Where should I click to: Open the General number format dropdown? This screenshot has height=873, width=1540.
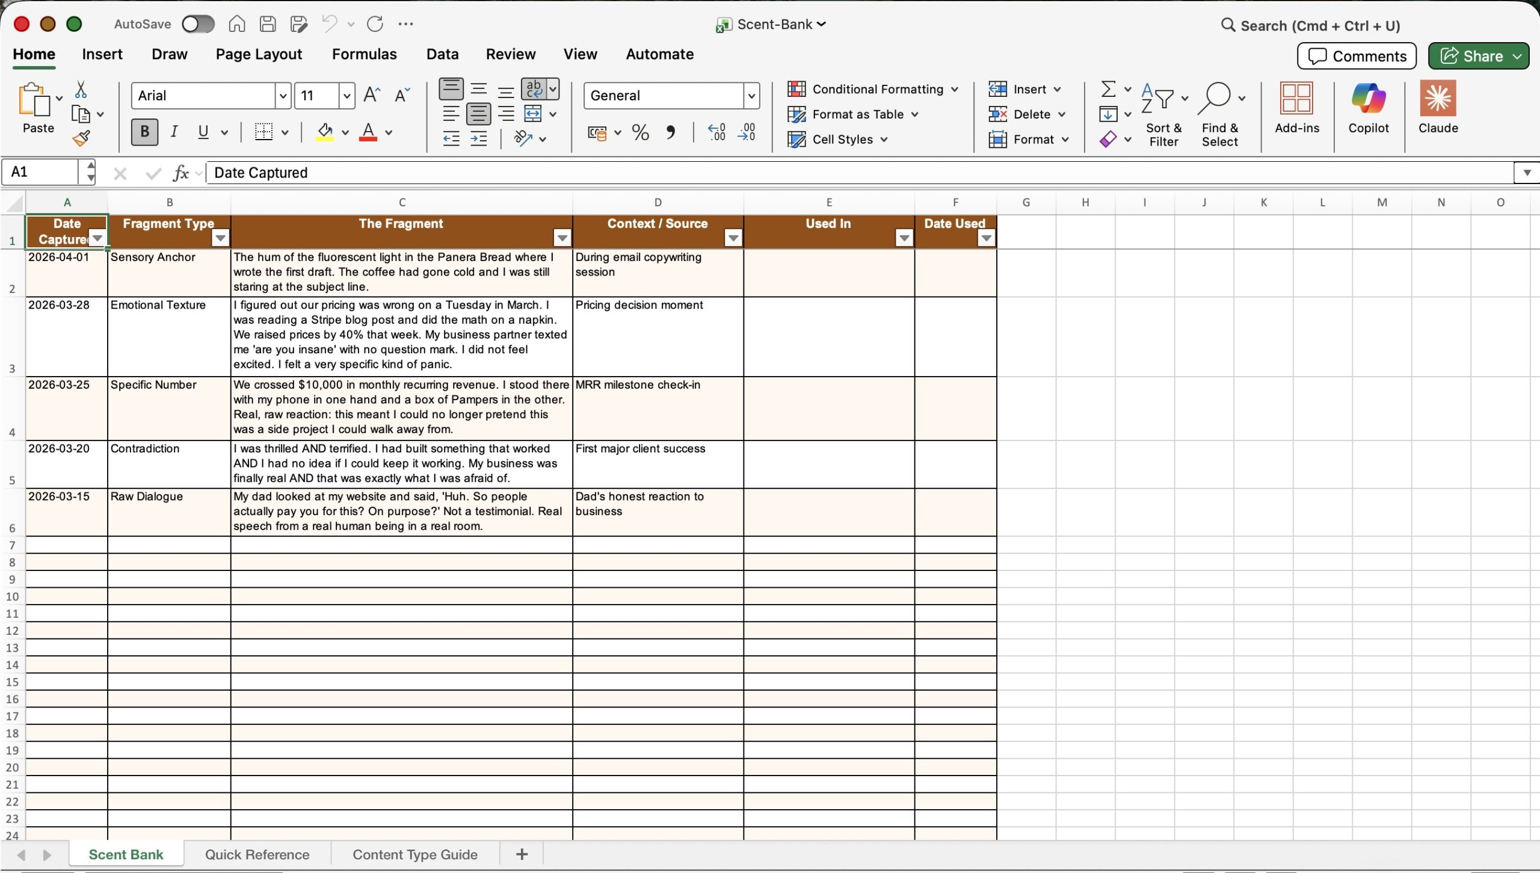click(751, 96)
